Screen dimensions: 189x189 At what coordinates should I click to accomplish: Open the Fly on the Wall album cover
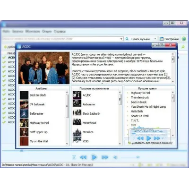pos(24,141)
